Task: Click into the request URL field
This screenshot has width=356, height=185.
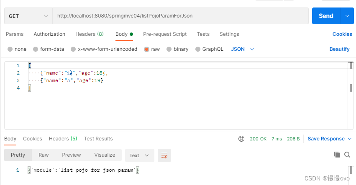Action: pos(180,16)
